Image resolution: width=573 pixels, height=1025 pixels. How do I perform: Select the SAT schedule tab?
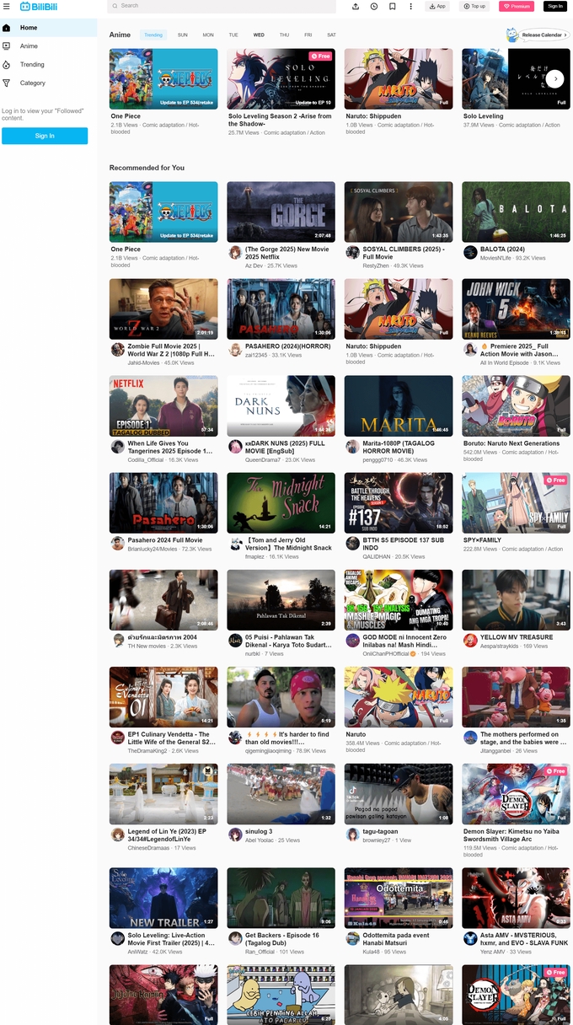tap(331, 35)
